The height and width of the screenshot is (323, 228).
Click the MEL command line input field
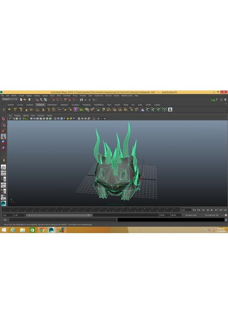click(63, 220)
